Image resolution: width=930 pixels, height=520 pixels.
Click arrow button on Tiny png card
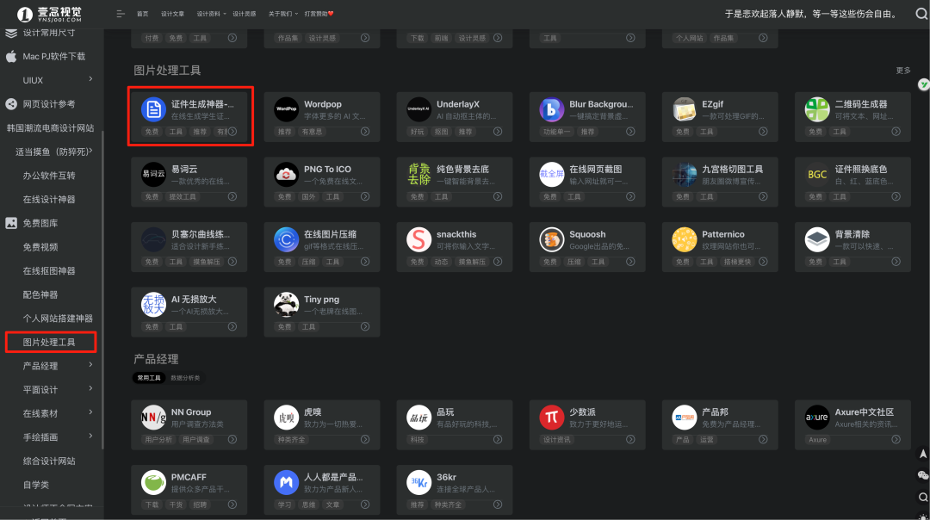click(365, 326)
